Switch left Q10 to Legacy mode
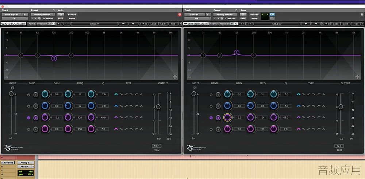The width and height of the screenshot is (365, 179). (31, 24)
